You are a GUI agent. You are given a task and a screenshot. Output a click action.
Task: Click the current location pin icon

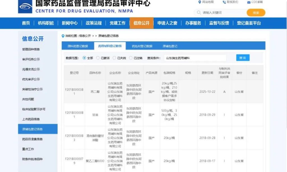point(63,36)
